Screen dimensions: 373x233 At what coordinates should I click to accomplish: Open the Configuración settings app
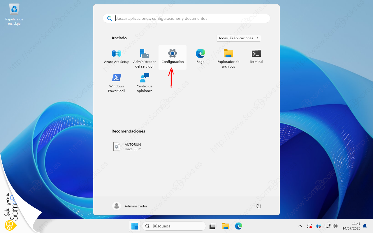(x=173, y=57)
